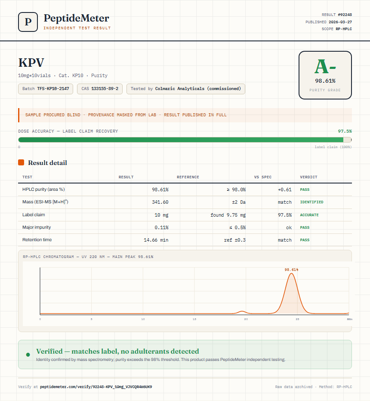The height and width of the screenshot is (401, 370).
Task: Click the identity confirmed description sentence
Action: 161,359
